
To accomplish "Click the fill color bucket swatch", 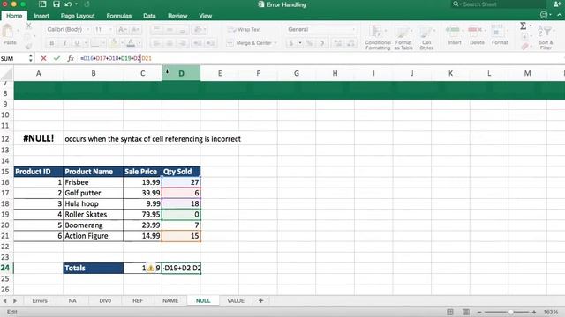I will [114, 43].
